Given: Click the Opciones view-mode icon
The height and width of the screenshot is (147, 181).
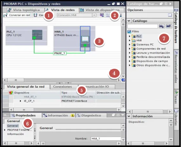Looking at the screenshot, I should click(170, 15).
